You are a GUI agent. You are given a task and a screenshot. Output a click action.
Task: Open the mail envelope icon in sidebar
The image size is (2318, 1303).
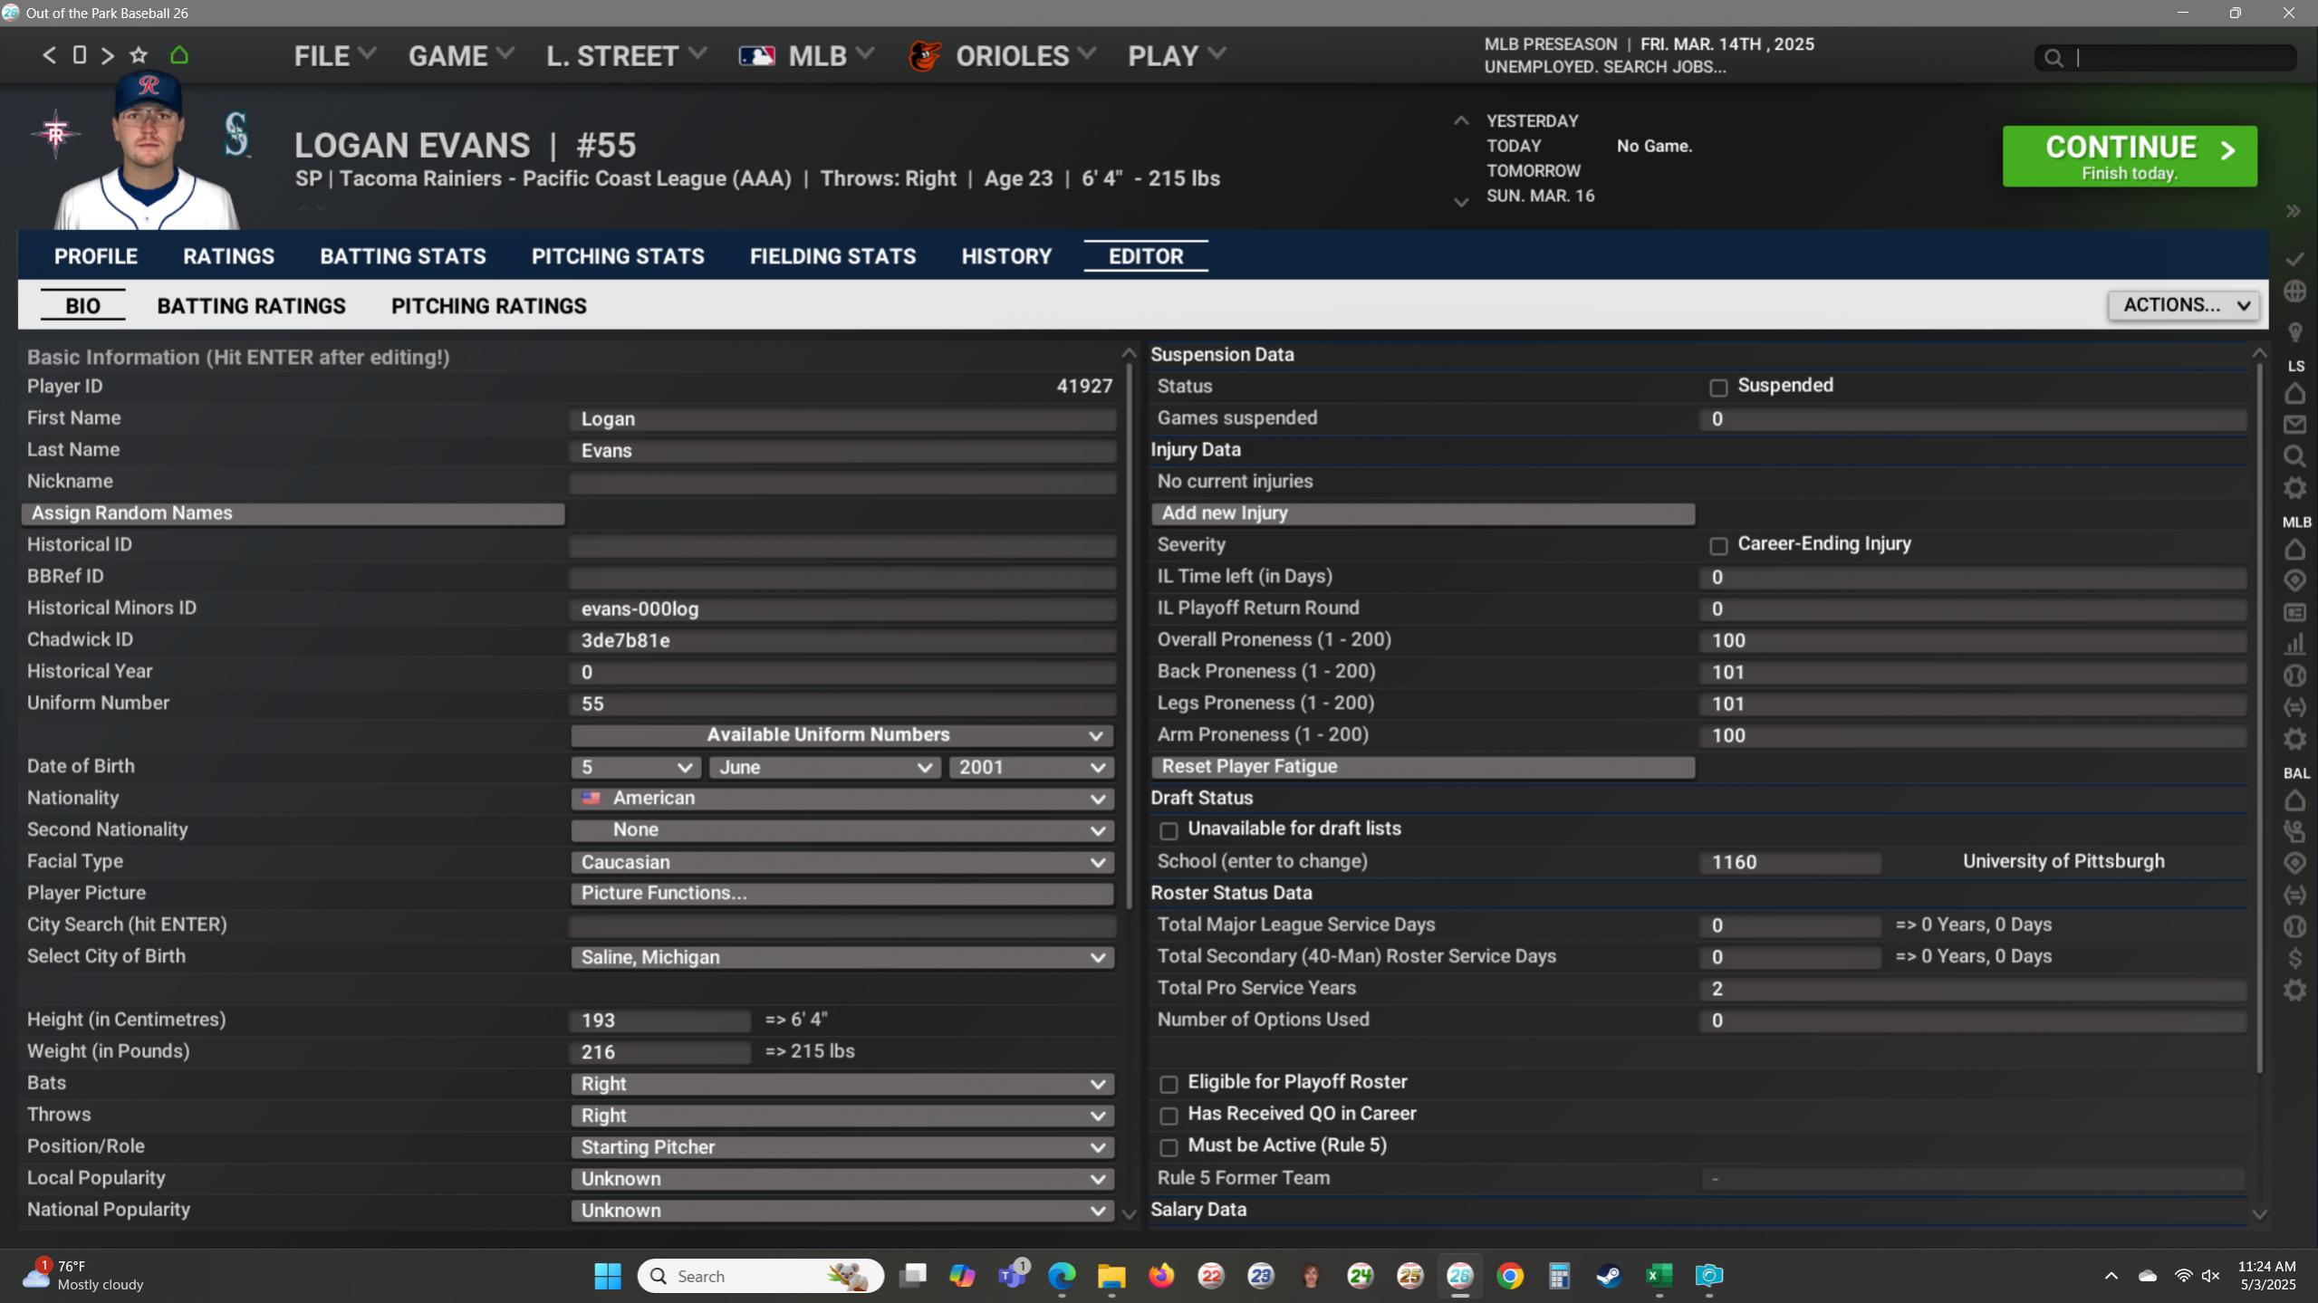(x=2294, y=425)
